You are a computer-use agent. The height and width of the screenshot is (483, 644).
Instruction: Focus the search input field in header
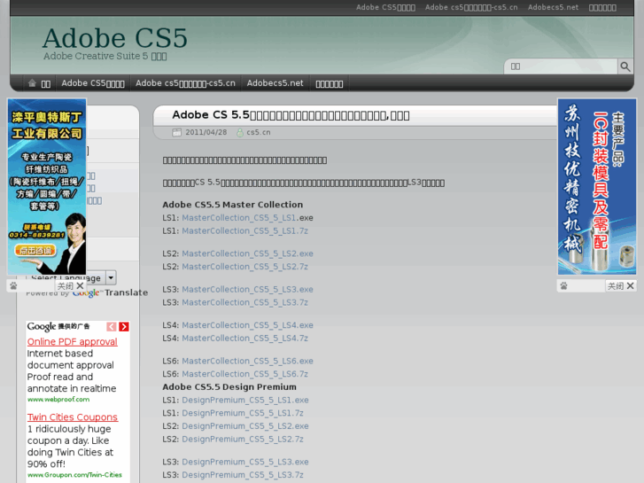pyautogui.click(x=561, y=66)
